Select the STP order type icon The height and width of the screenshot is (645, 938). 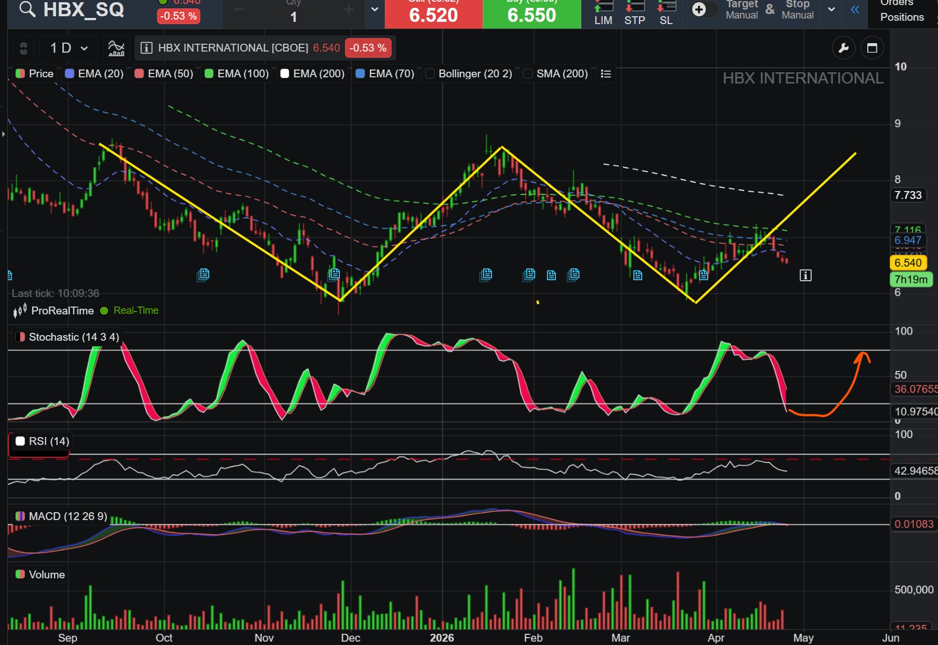pos(634,13)
